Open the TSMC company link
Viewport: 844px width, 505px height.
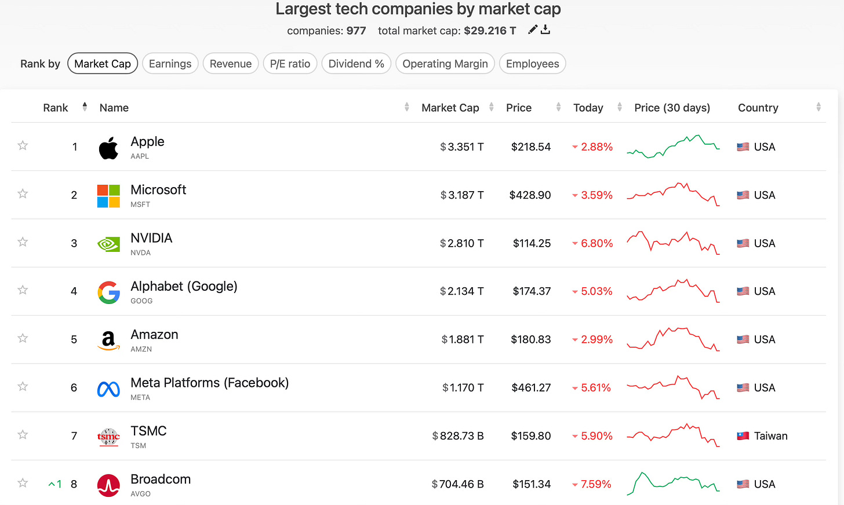148,431
